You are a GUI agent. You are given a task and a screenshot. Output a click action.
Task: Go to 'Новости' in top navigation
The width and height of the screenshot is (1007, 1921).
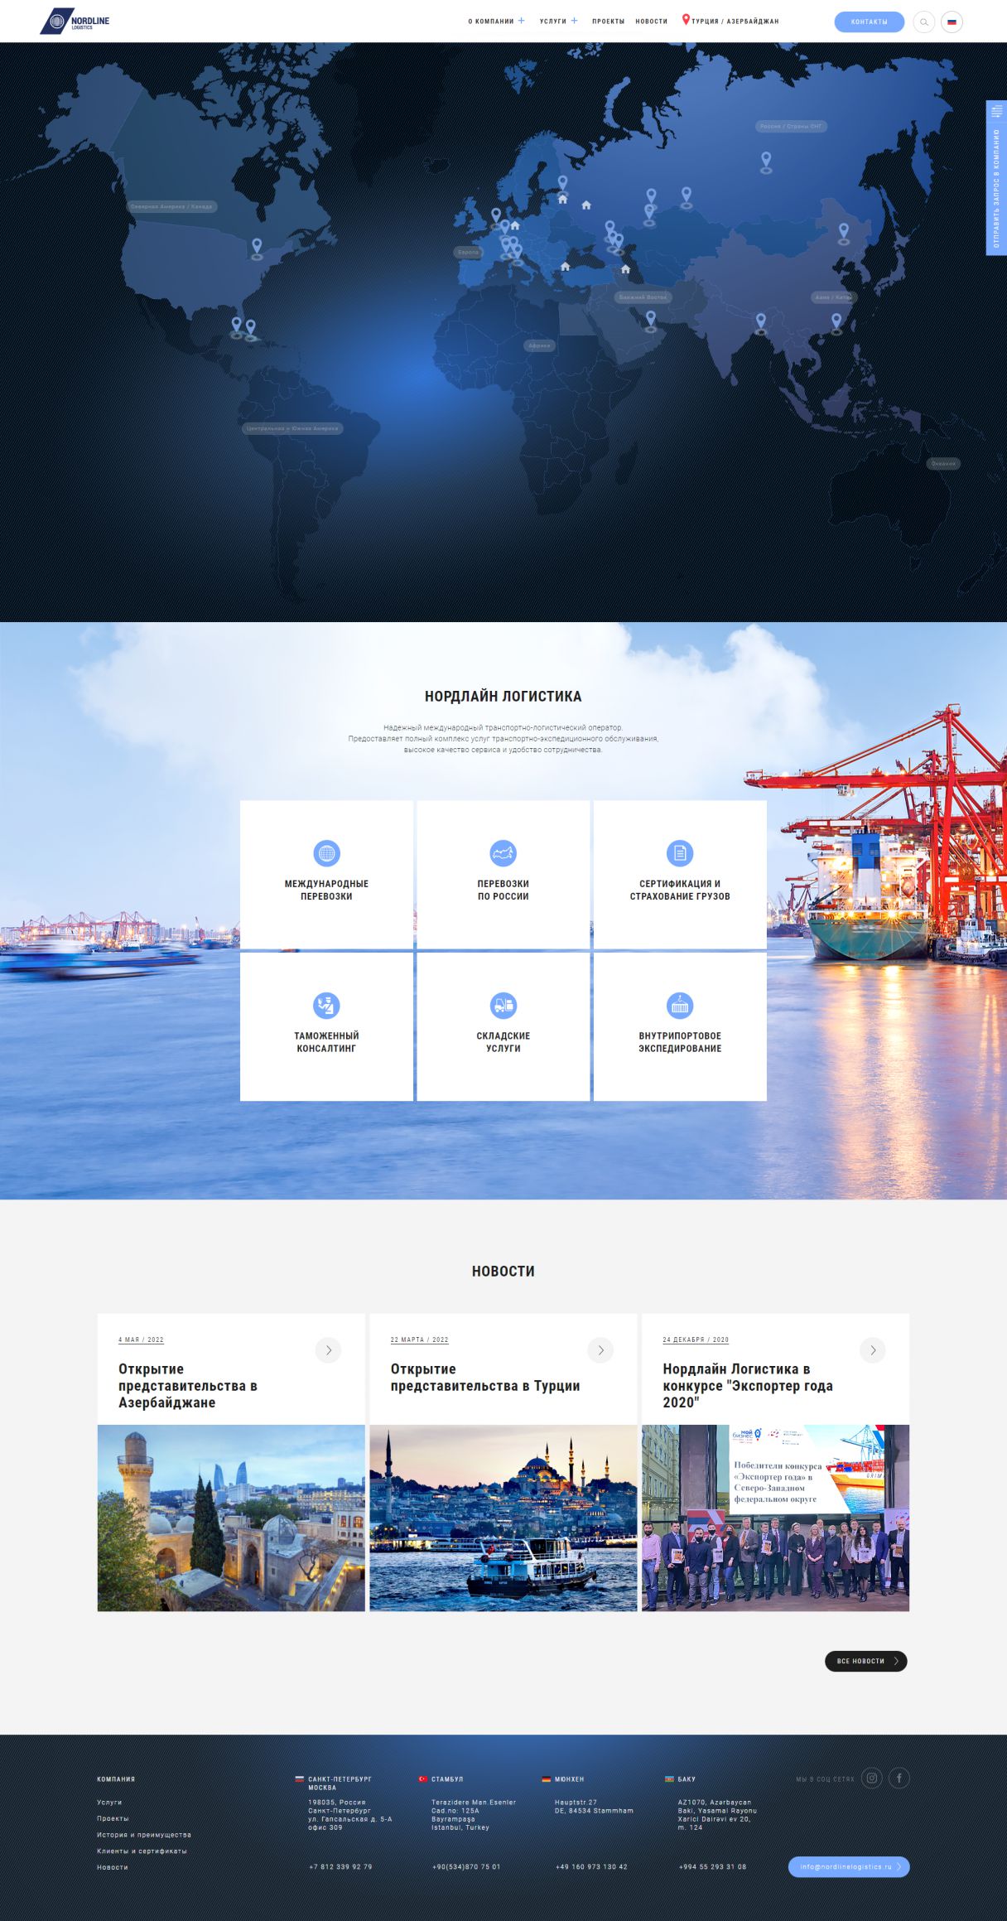click(x=651, y=22)
